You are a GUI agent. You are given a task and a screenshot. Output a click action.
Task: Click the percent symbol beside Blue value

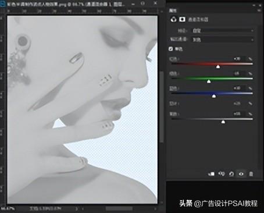pos(250,88)
